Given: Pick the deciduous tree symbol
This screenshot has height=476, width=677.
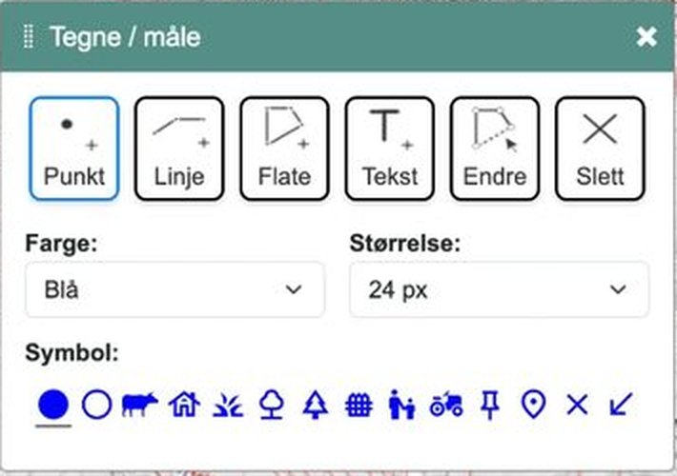Looking at the screenshot, I should pos(272,405).
